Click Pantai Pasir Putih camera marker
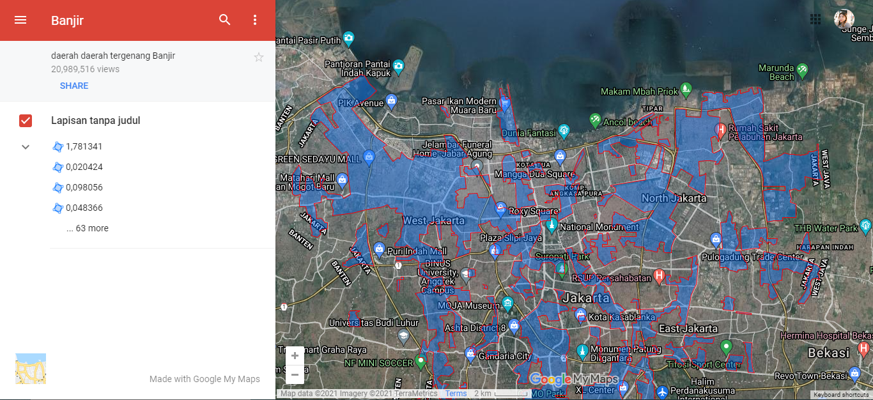Screen dimensions: 873x400 [348, 38]
